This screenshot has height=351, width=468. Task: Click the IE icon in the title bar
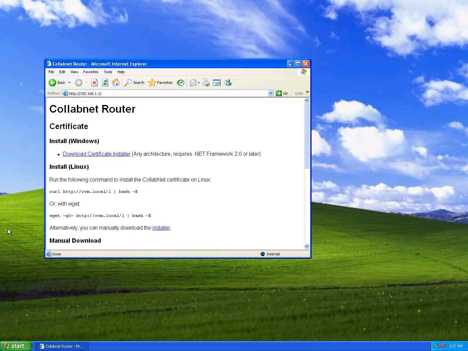pos(49,64)
